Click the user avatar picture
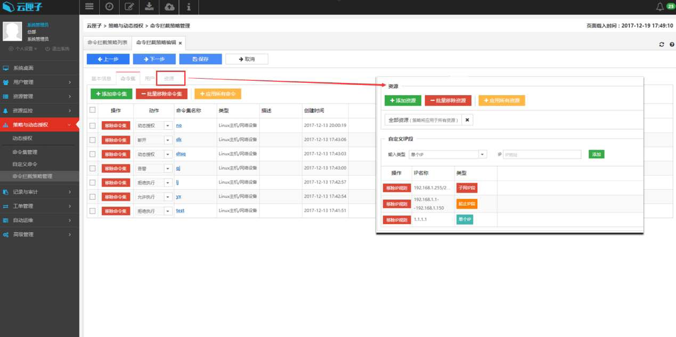The width and height of the screenshot is (676, 337). [x=12, y=31]
